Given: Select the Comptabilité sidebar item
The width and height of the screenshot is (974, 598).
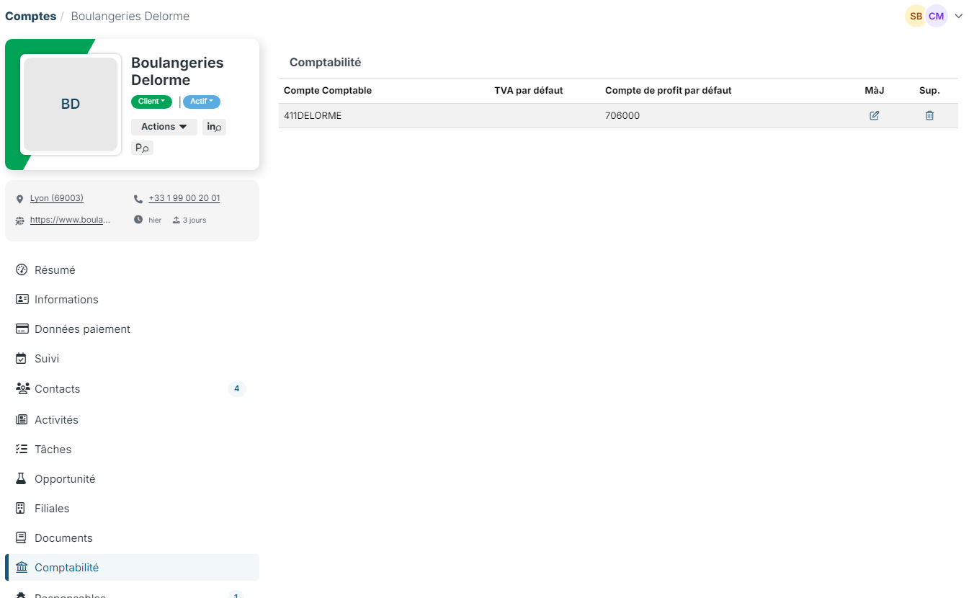Looking at the screenshot, I should tap(132, 568).
